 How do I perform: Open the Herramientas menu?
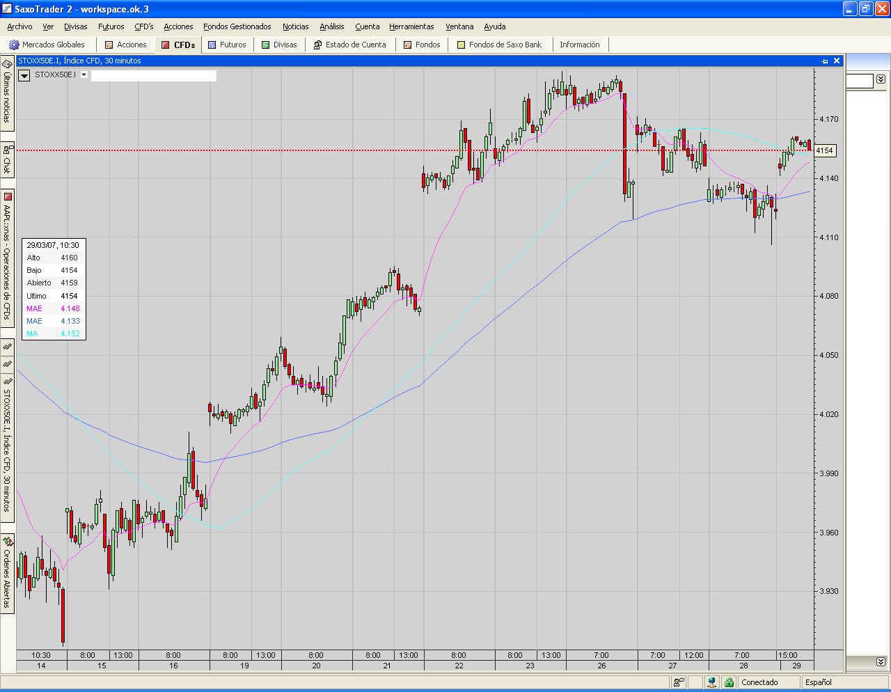[x=411, y=26]
